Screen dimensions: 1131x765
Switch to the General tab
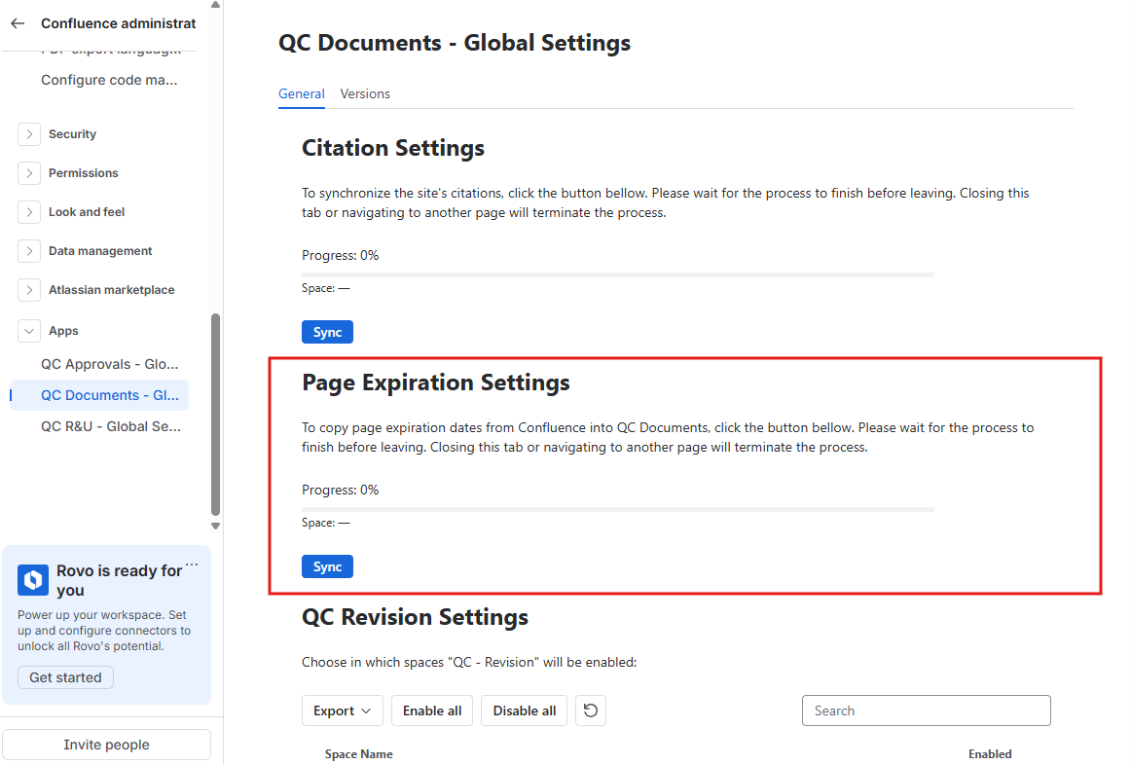pos(302,93)
